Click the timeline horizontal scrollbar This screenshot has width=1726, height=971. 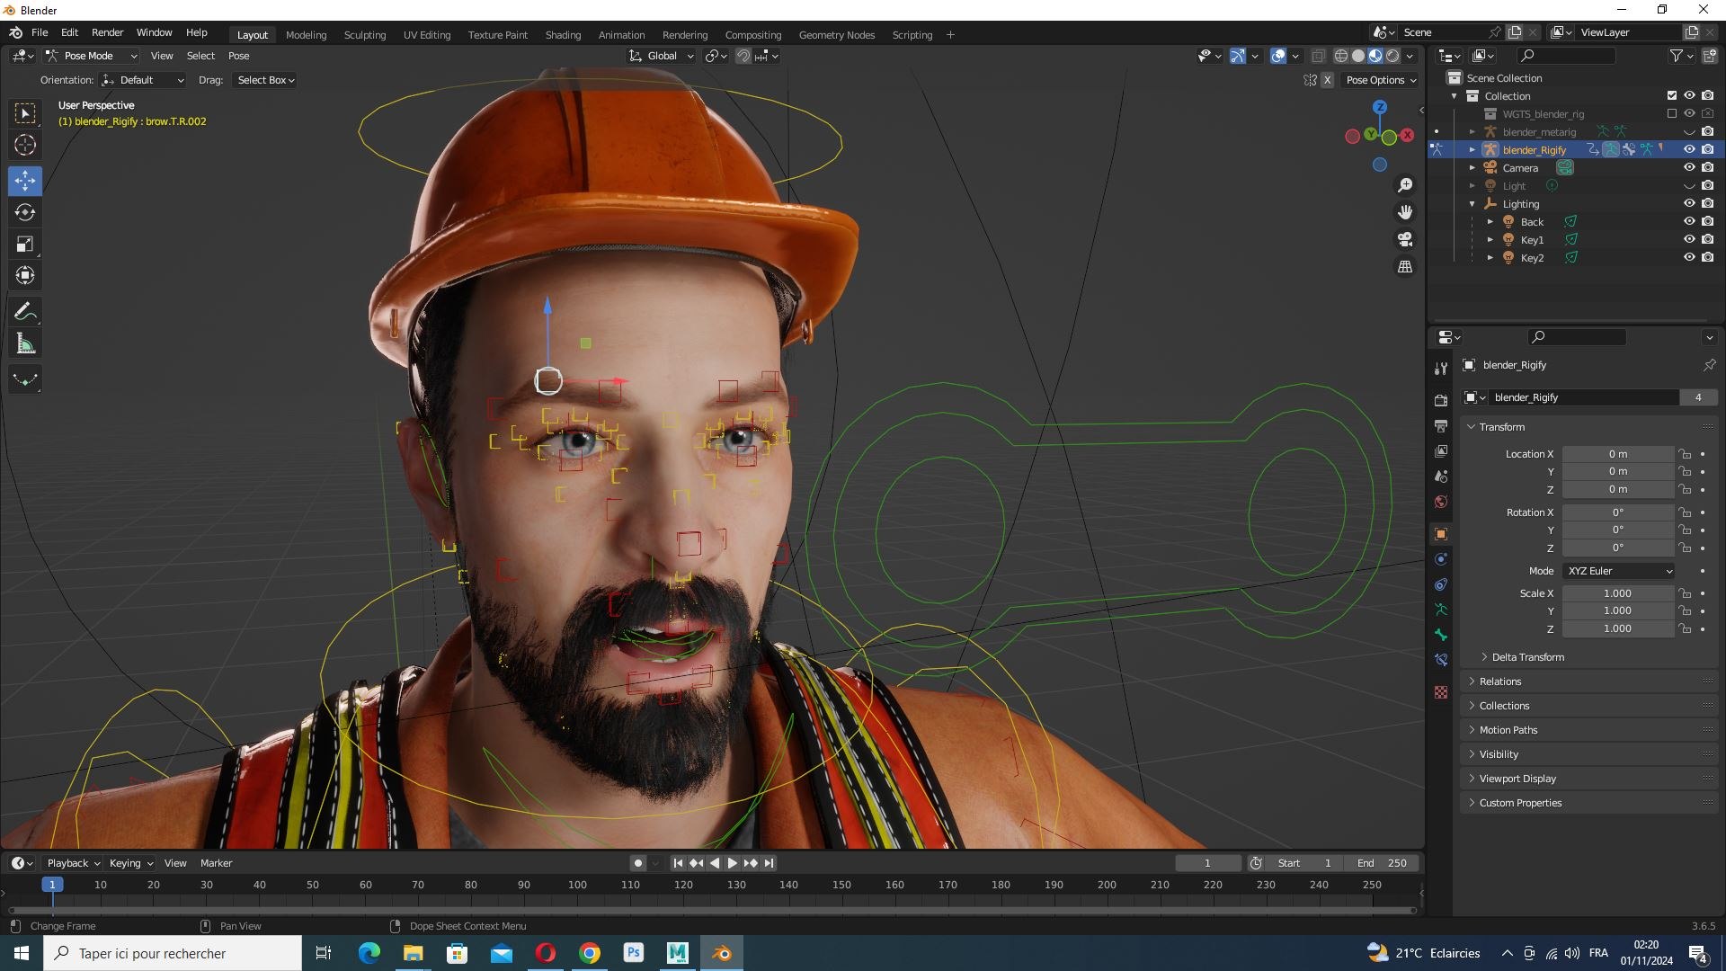pyautogui.click(x=710, y=910)
